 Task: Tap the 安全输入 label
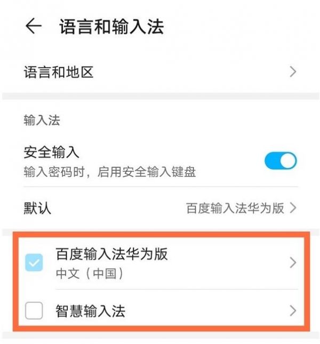point(51,152)
